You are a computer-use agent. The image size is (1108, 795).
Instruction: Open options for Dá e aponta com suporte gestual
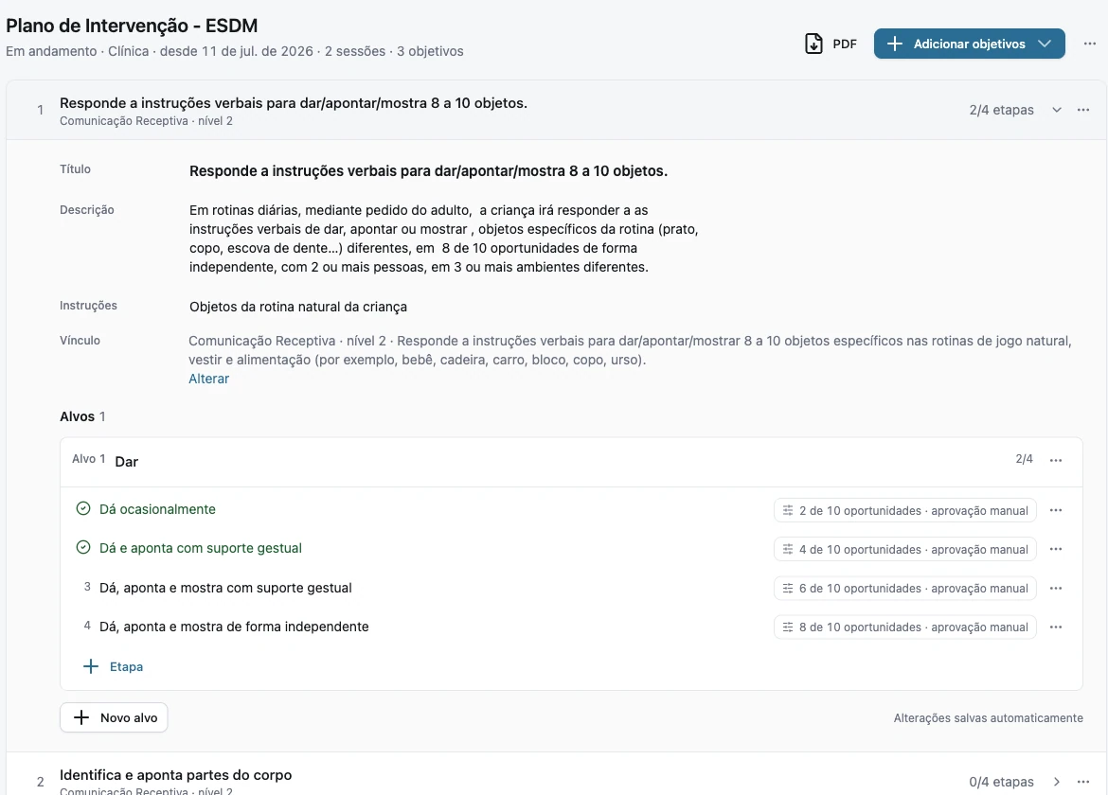coord(1056,549)
